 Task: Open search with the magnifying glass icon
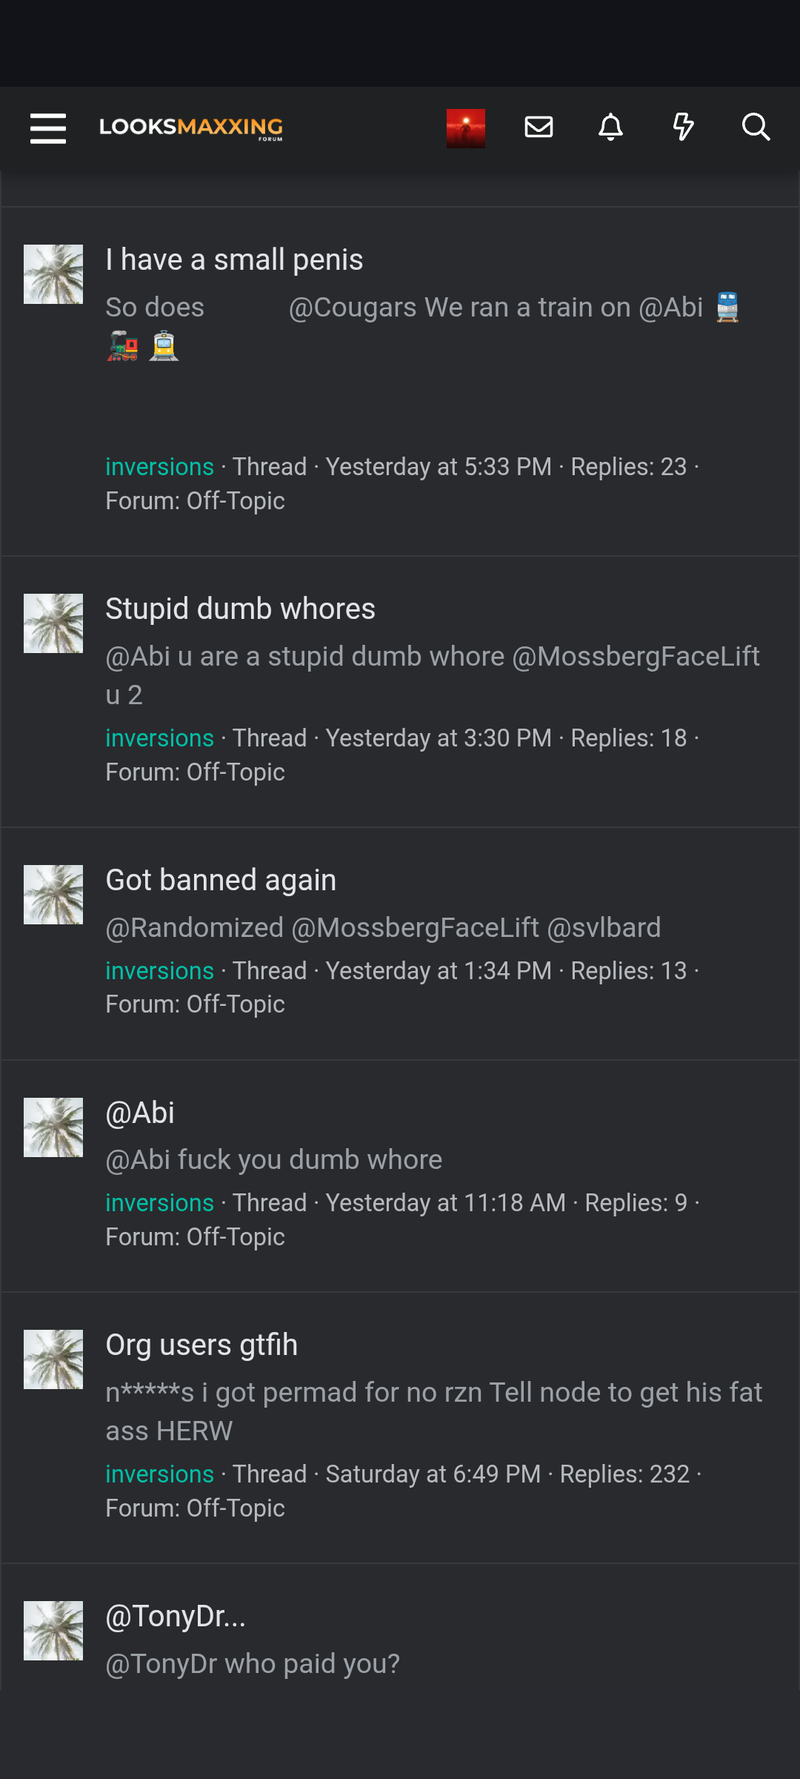pyautogui.click(x=756, y=127)
